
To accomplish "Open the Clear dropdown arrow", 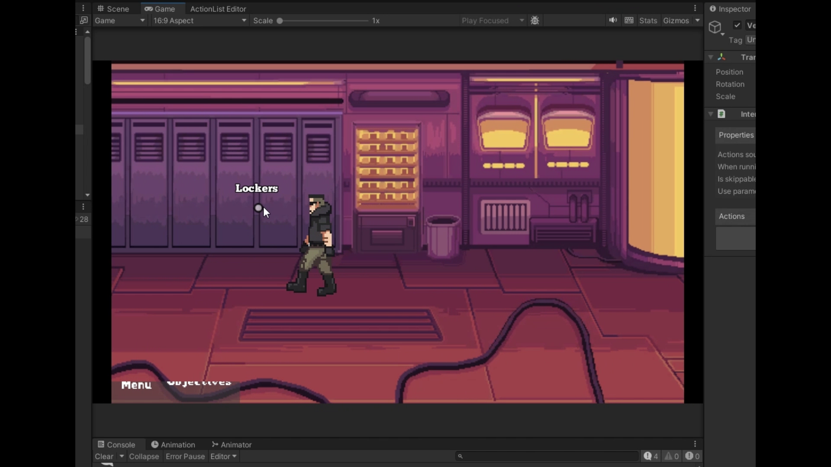I will click(x=122, y=456).
